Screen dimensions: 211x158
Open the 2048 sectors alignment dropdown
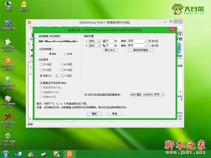tap(147, 95)
